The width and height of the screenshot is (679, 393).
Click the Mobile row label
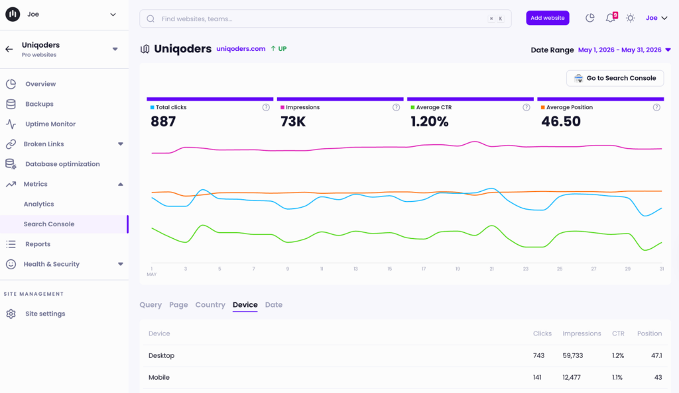[159, 378]
